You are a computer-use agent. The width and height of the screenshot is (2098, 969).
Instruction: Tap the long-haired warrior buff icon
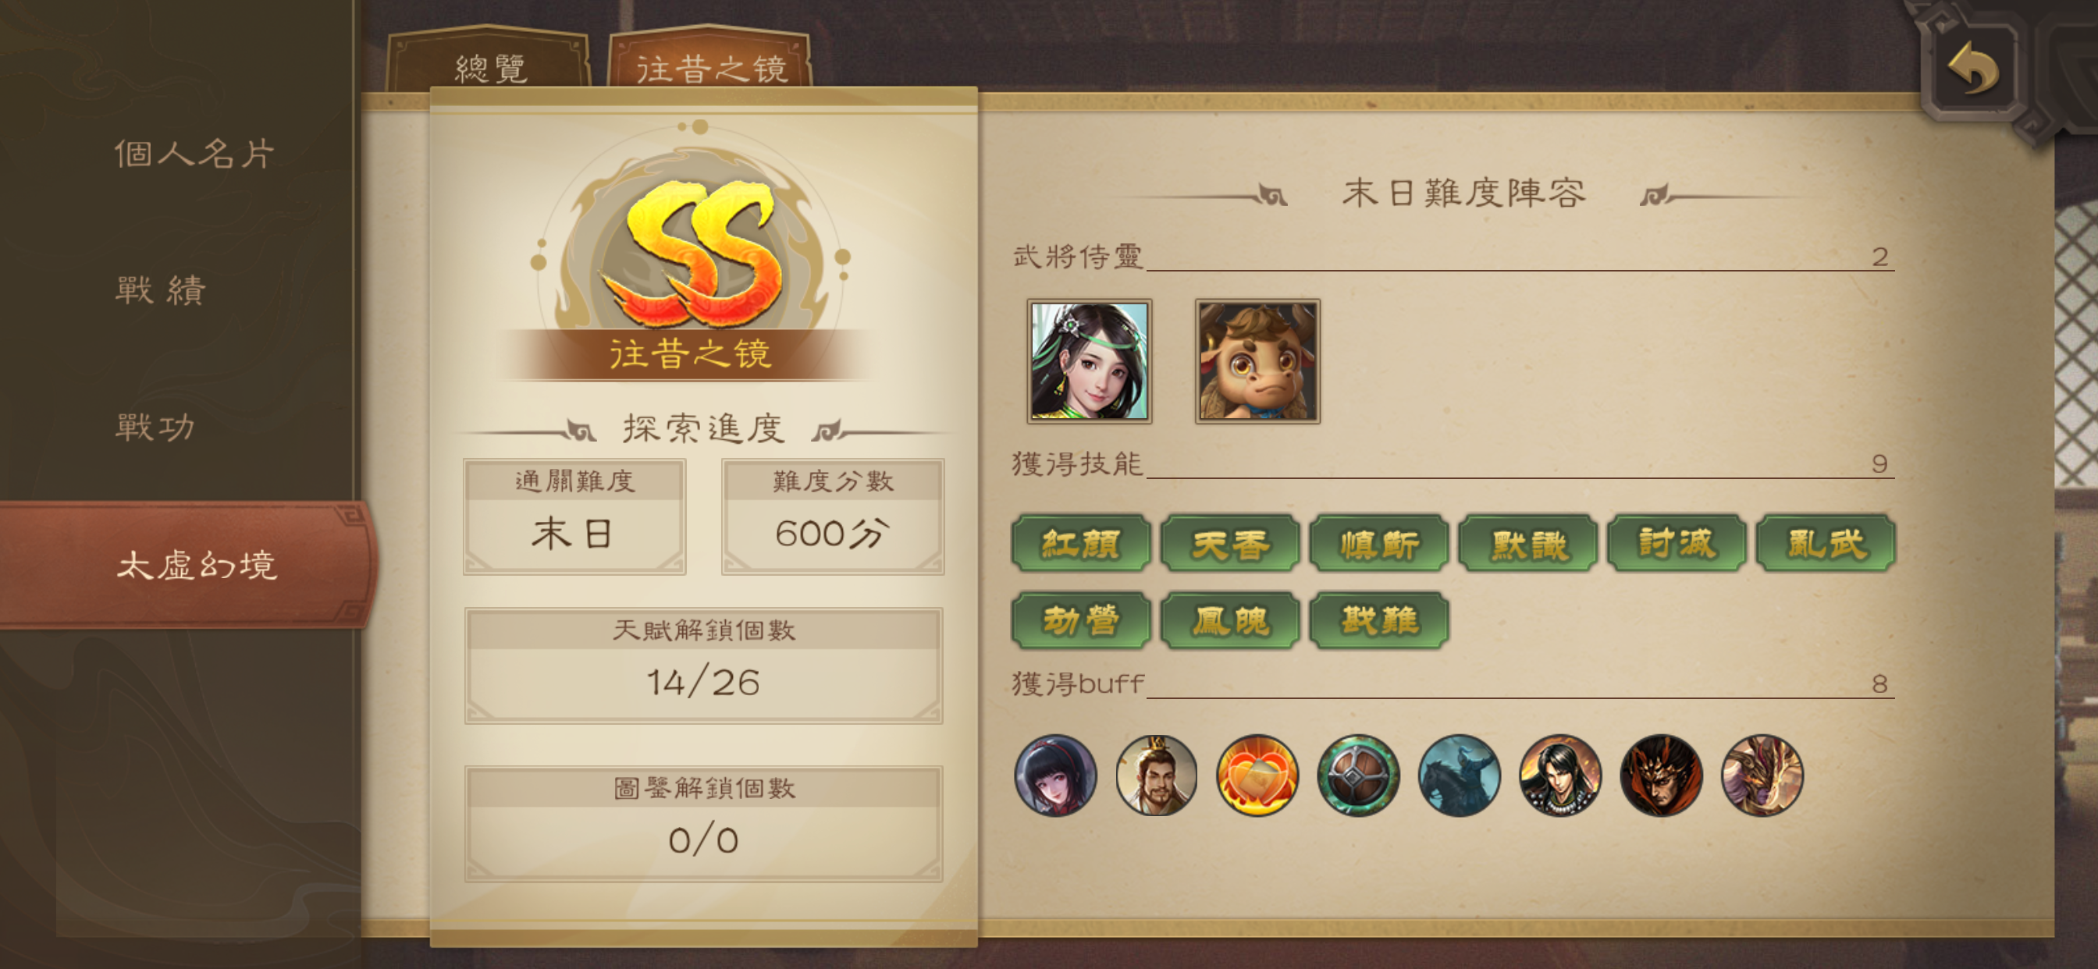coord(1560,776)
